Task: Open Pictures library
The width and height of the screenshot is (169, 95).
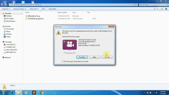Action: (x=9, y=34)
